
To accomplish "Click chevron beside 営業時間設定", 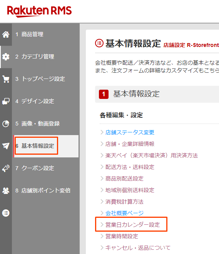I will pyautogui.click(x=102, y=236).
